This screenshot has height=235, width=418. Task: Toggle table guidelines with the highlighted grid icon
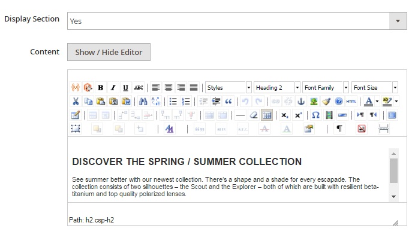point(267,115)
